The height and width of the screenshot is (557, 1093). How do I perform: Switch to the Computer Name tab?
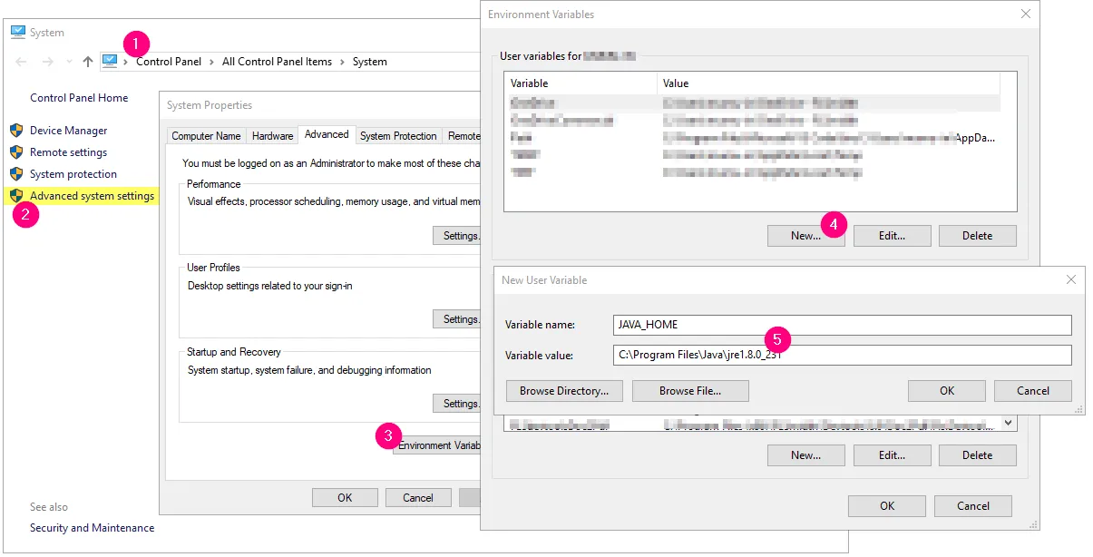click(206, 136)
